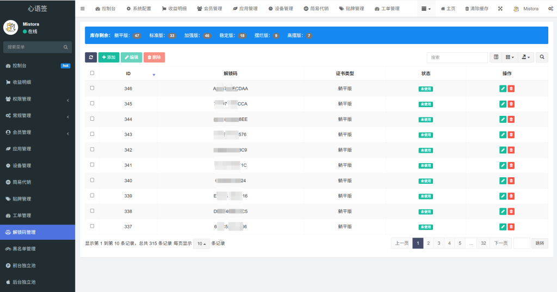This screenshot has width=557, height=292.
Task: Edit row 343 with green pencil icon
Action: click(503, 135)
